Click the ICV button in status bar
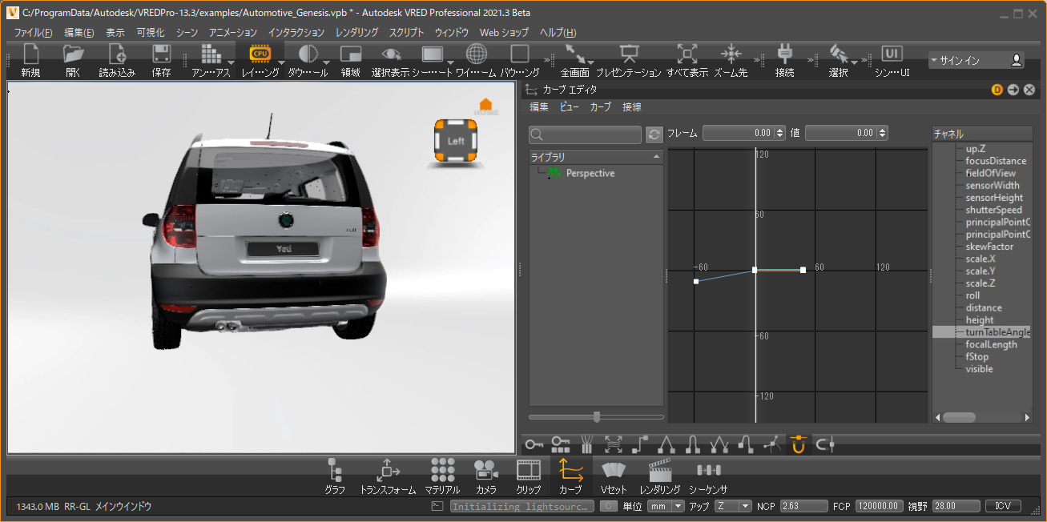Viewport: 1047px width, 522px height. pos(1002,506)
